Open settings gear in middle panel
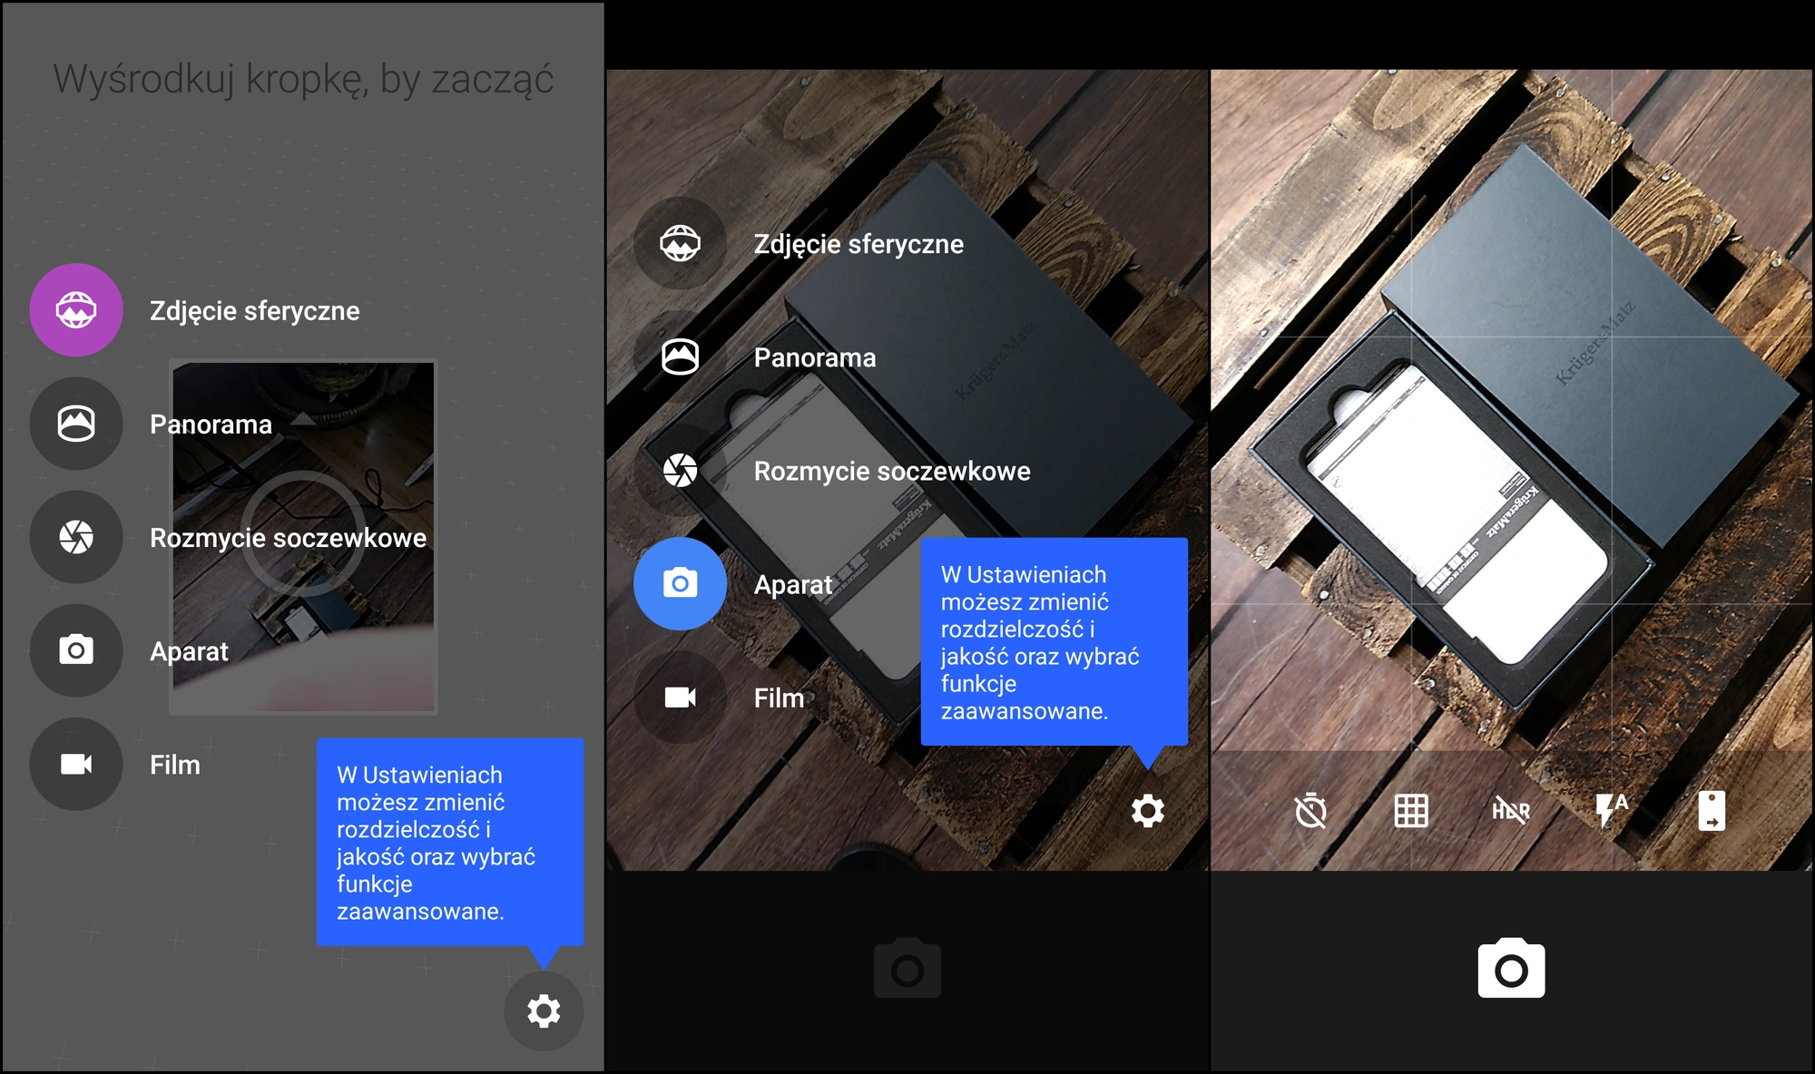 pyautogui.click(x=1147, y=810)
